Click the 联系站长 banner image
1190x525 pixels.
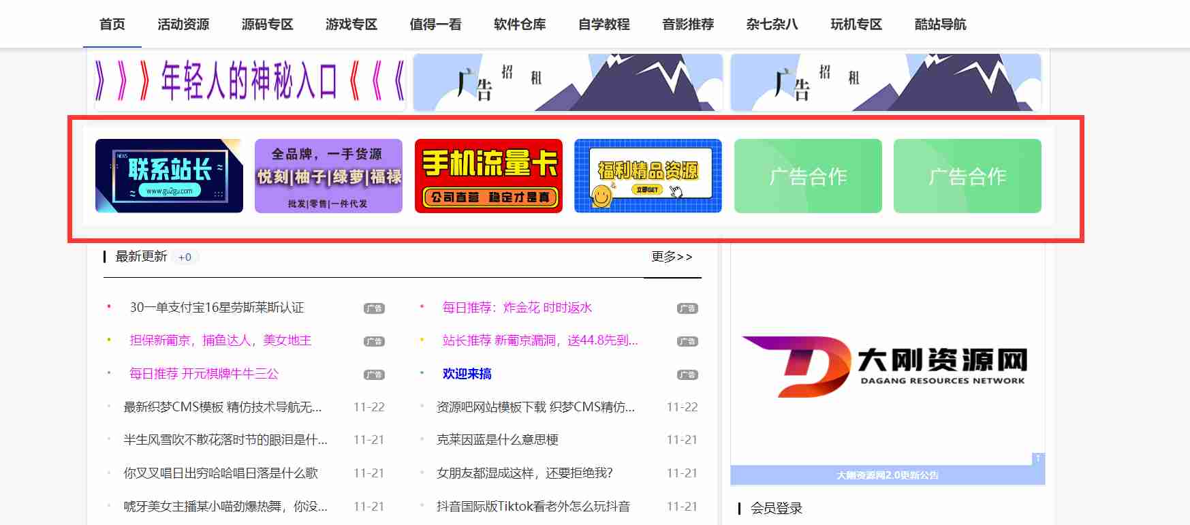169,176
